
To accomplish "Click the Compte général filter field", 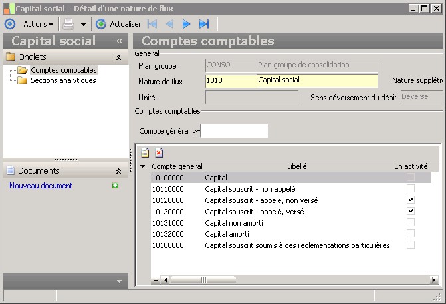I will pos(234,131).
